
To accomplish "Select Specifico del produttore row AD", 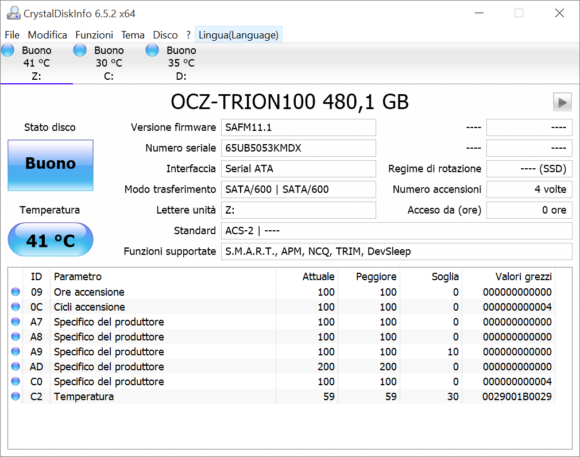I will point(281,366).
